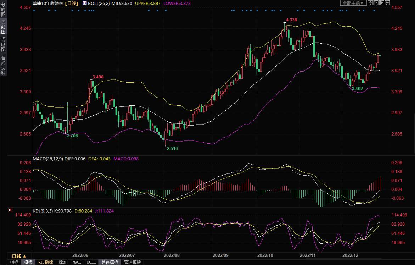Click the 另存模板 button
The width and height of the screenshot is (415, 265).
coord(110,263)
